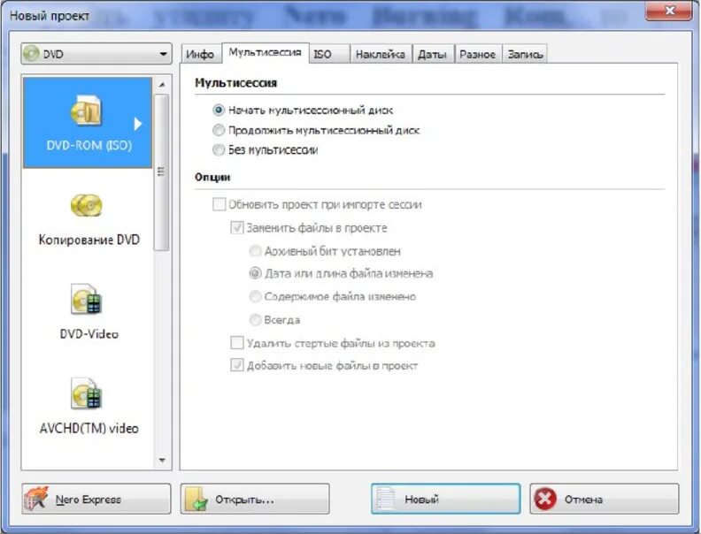
Task: Click the folder icon on Открыть button
Action: click(x=197, y=500)
